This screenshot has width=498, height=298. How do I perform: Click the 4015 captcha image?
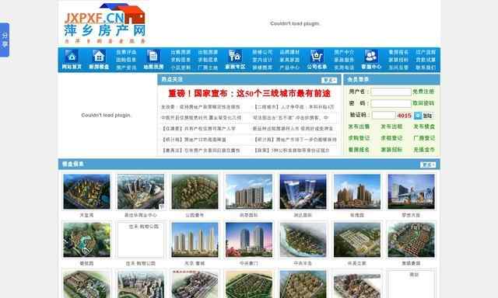(x=404, y=116)
